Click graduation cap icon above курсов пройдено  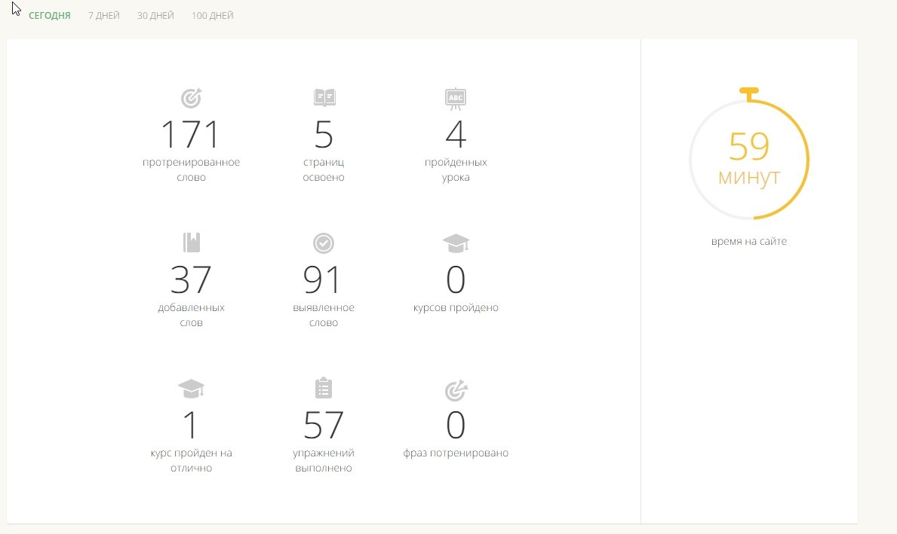coord(456,243)
